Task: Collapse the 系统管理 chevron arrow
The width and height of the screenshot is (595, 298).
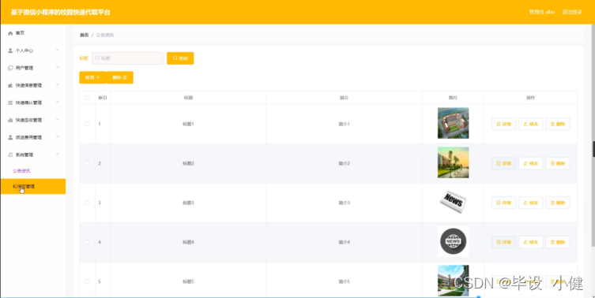Action: pos(58,155)
